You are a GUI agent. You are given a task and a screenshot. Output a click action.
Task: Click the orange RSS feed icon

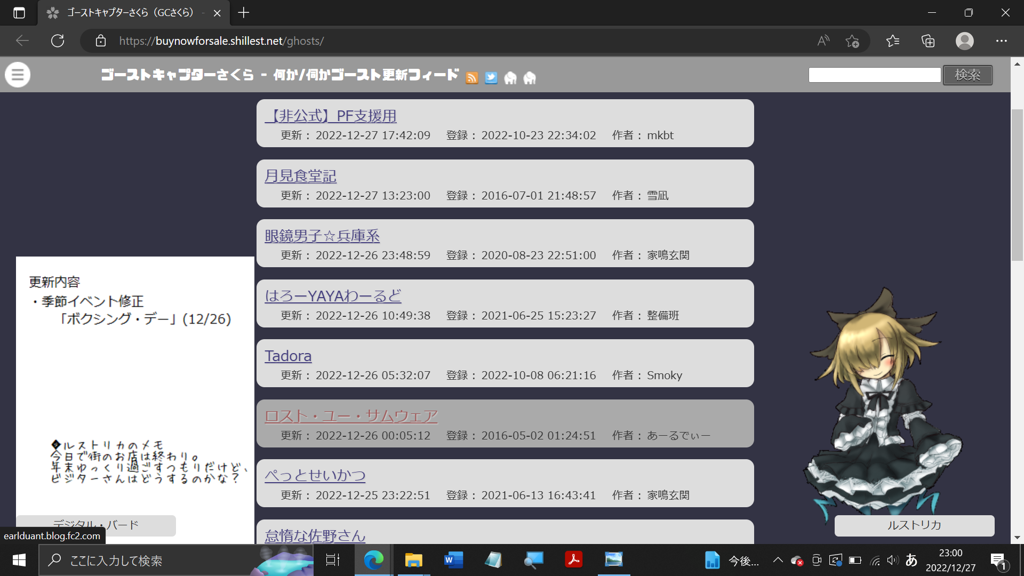[x=472, y=78]
